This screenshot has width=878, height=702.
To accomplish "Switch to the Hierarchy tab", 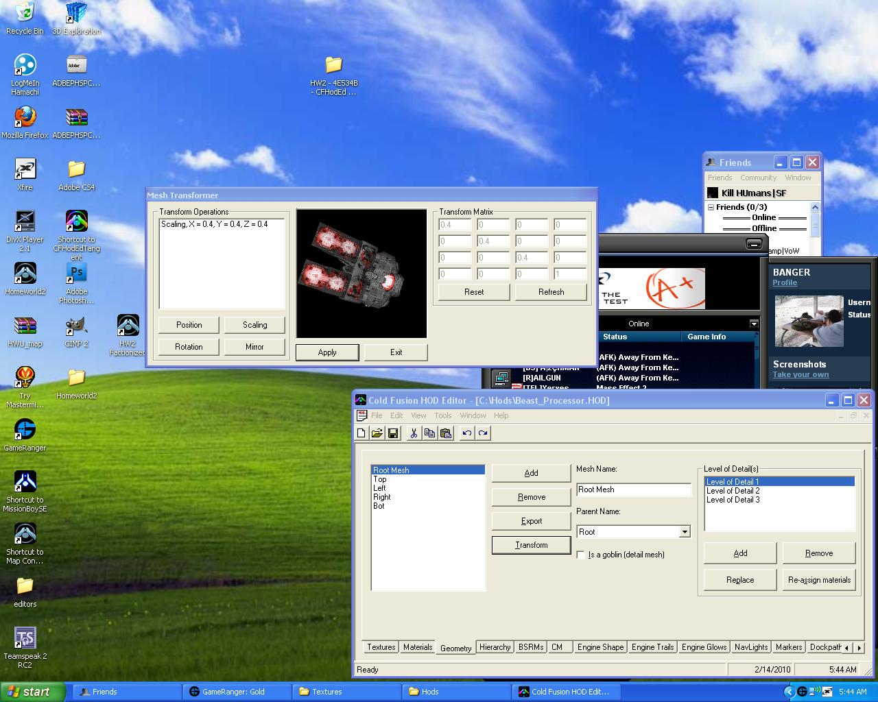I will [x=495, y=647].
